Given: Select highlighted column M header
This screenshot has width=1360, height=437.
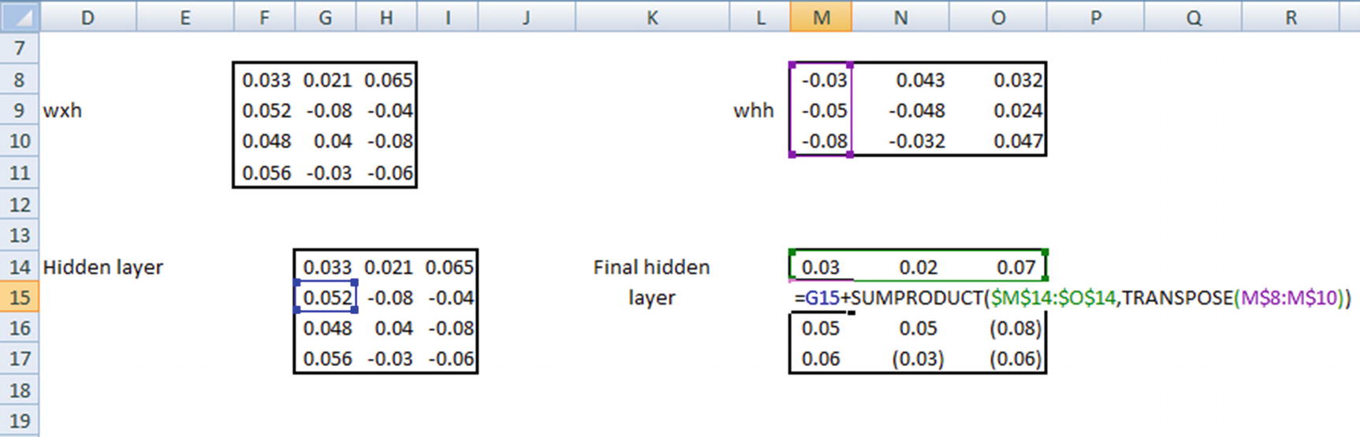Looking at the screenshot, I should click(x=821, y=17).
